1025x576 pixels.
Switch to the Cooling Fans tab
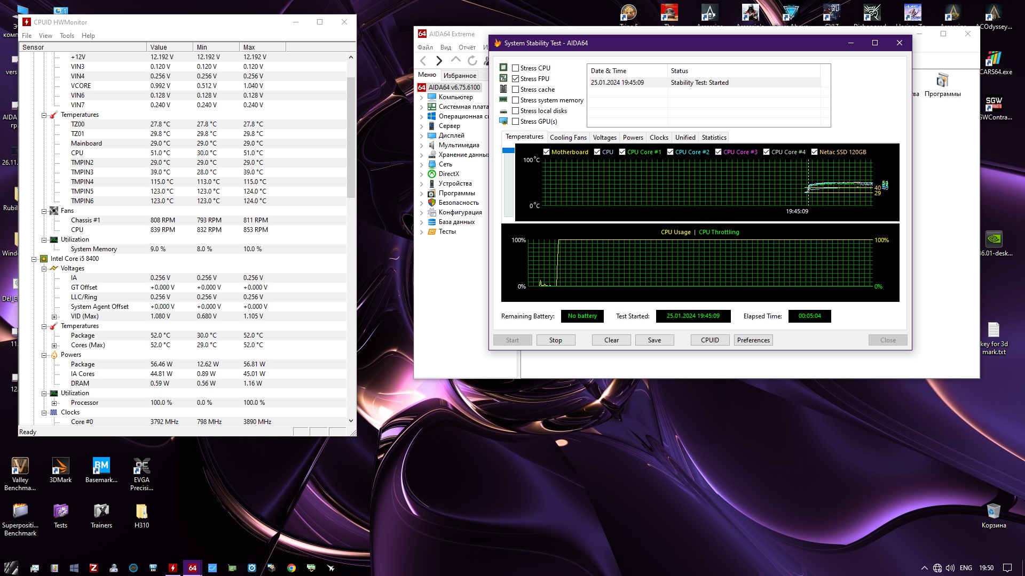pyautogui.click(x=567, y=138)
